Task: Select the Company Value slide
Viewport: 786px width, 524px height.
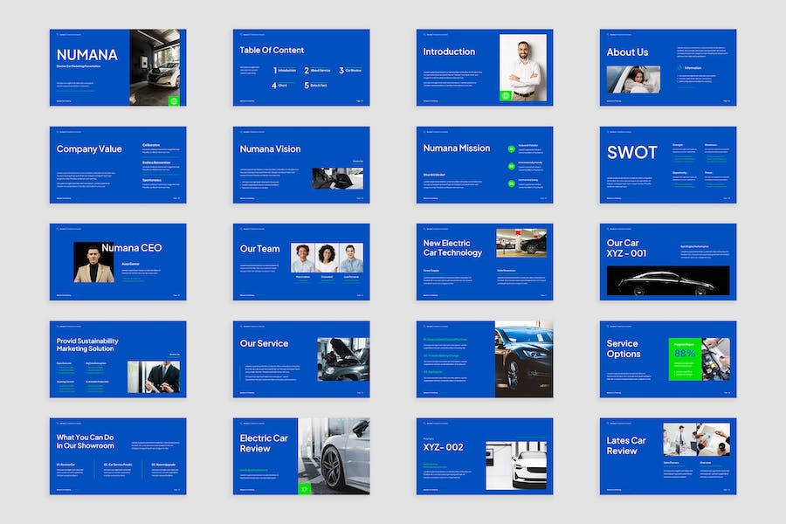Action: [x=117, y=165]
